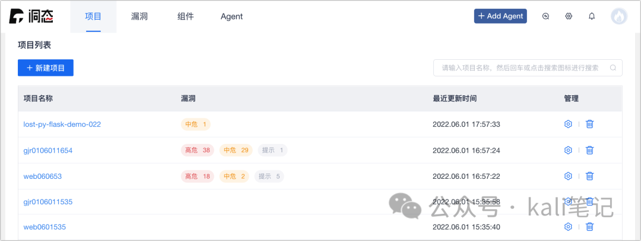This screenshot has height=241, width=641.
Task: Open the top bar settings gear
Action: pos(568,17)
